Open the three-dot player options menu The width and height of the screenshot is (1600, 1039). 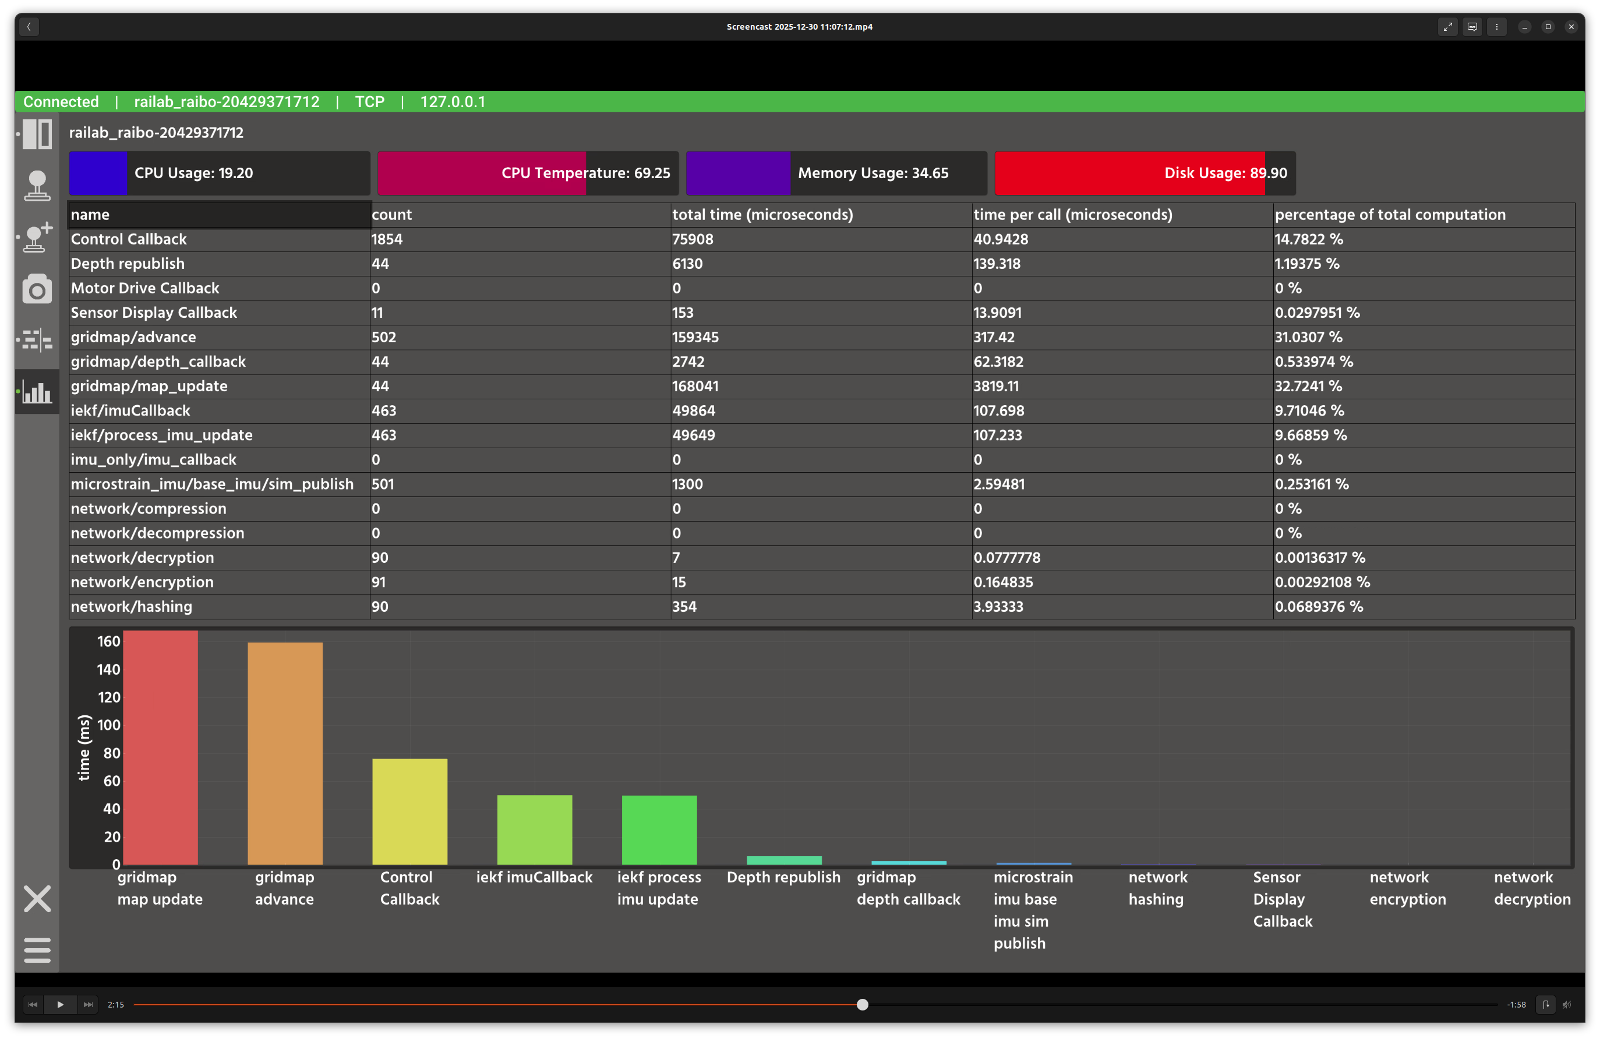1496,27
